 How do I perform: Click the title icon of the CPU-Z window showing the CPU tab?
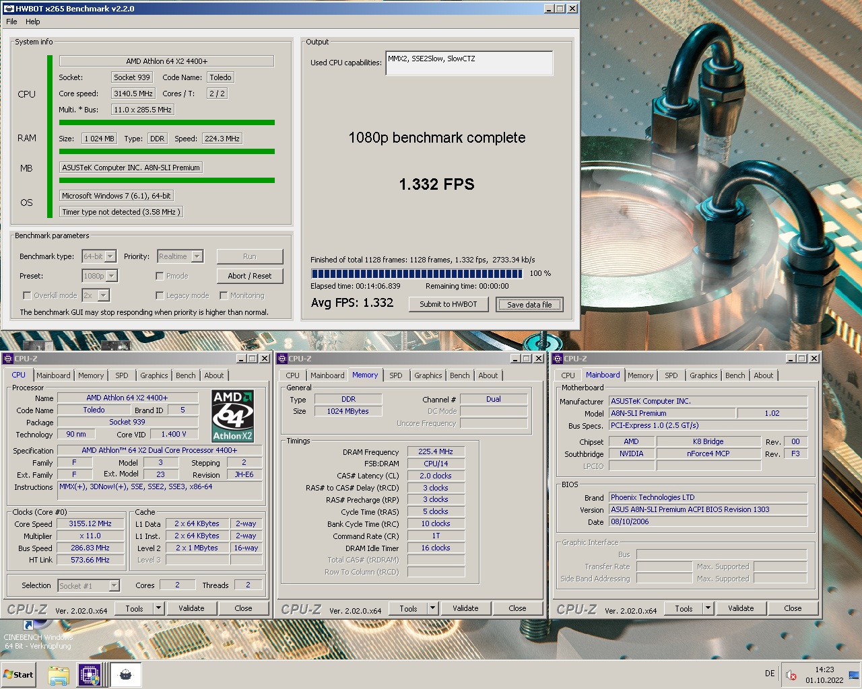[8, 359]
